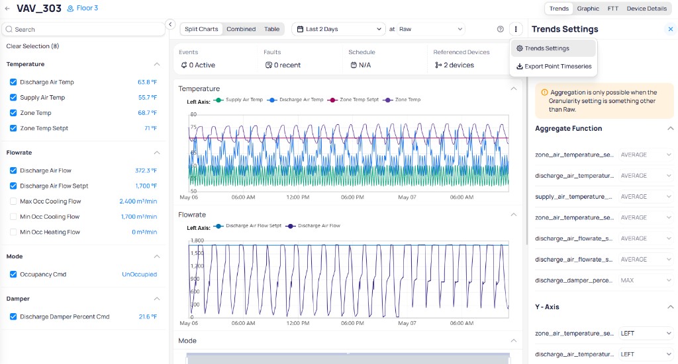Check the Min Occ Heating Flow checkbox
Screen dimensions: 678x364
13,232
